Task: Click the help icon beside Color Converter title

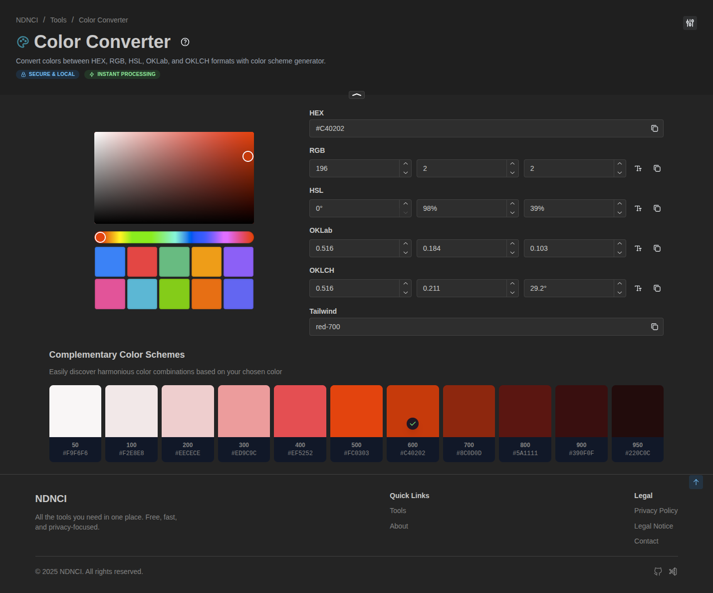Action: [185, 42]
